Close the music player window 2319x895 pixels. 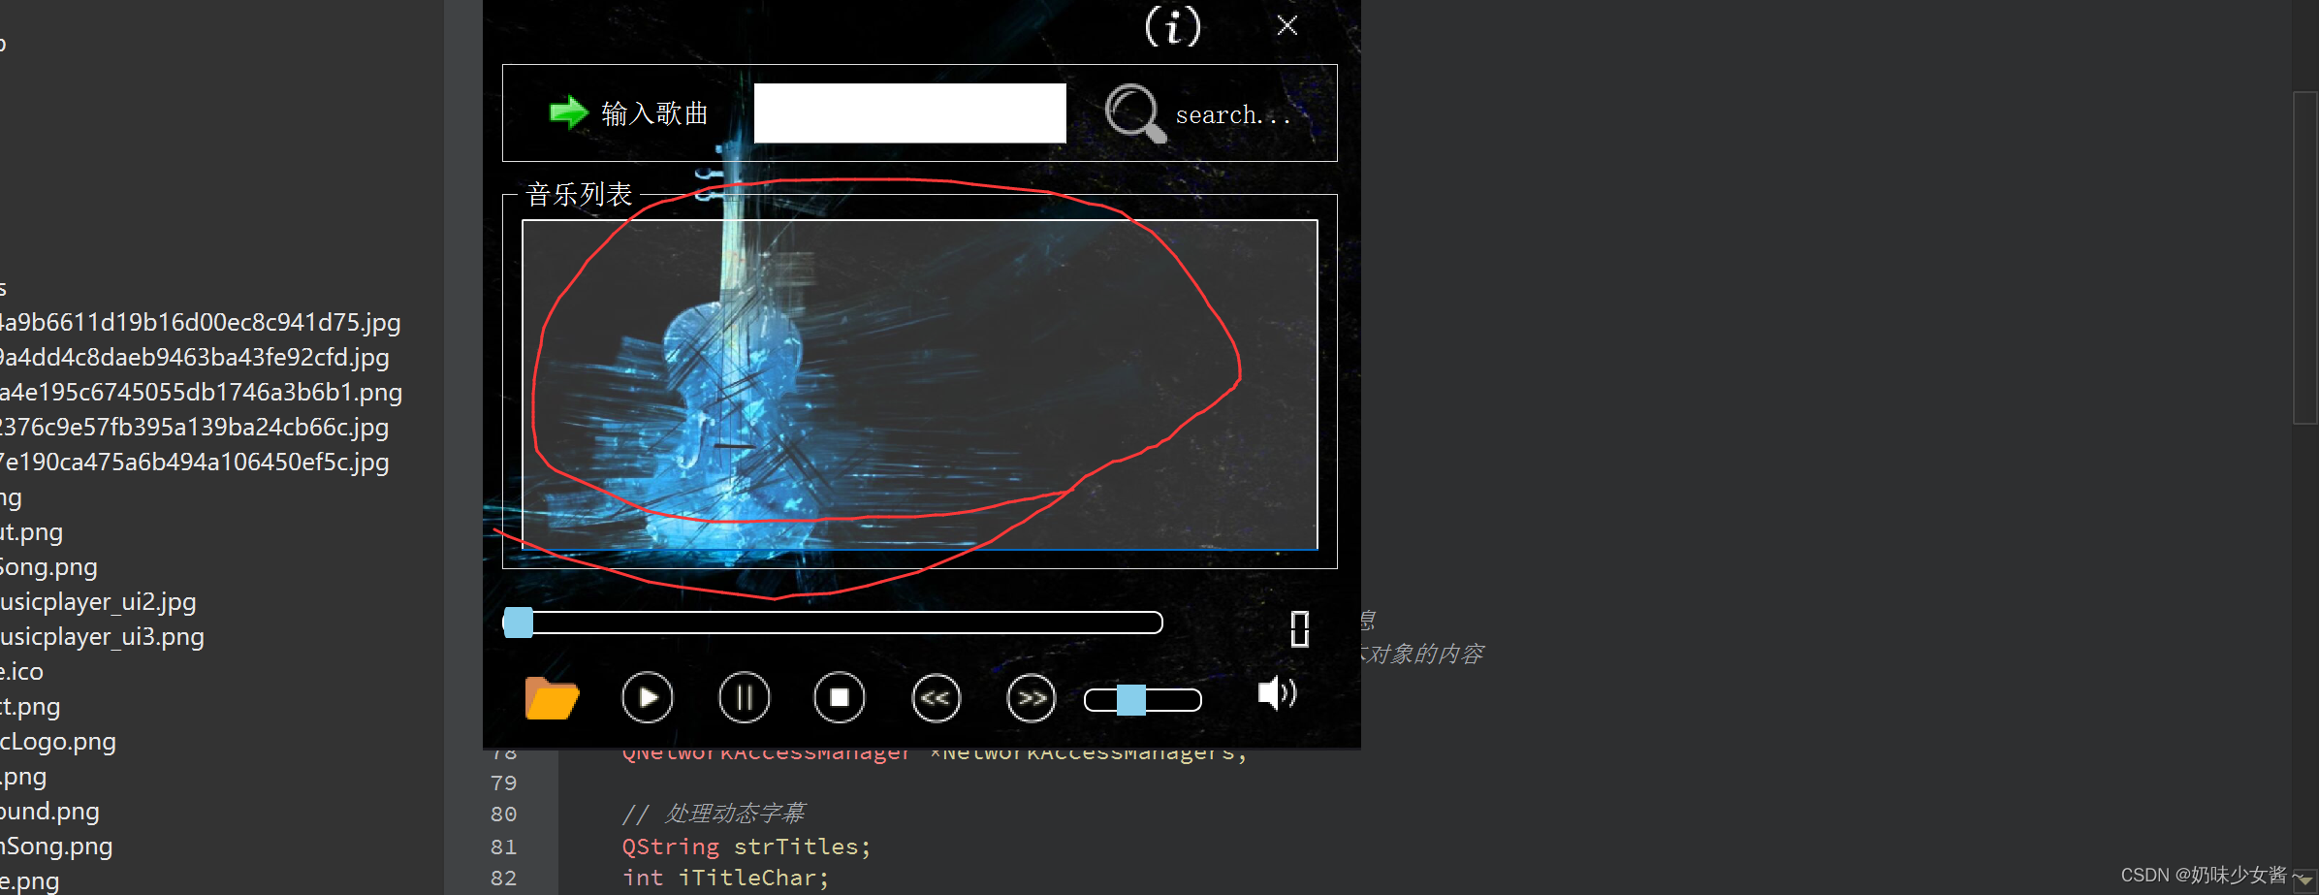(x=1287, y=25)
